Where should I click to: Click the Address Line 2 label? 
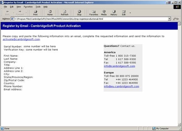point(14,71)
